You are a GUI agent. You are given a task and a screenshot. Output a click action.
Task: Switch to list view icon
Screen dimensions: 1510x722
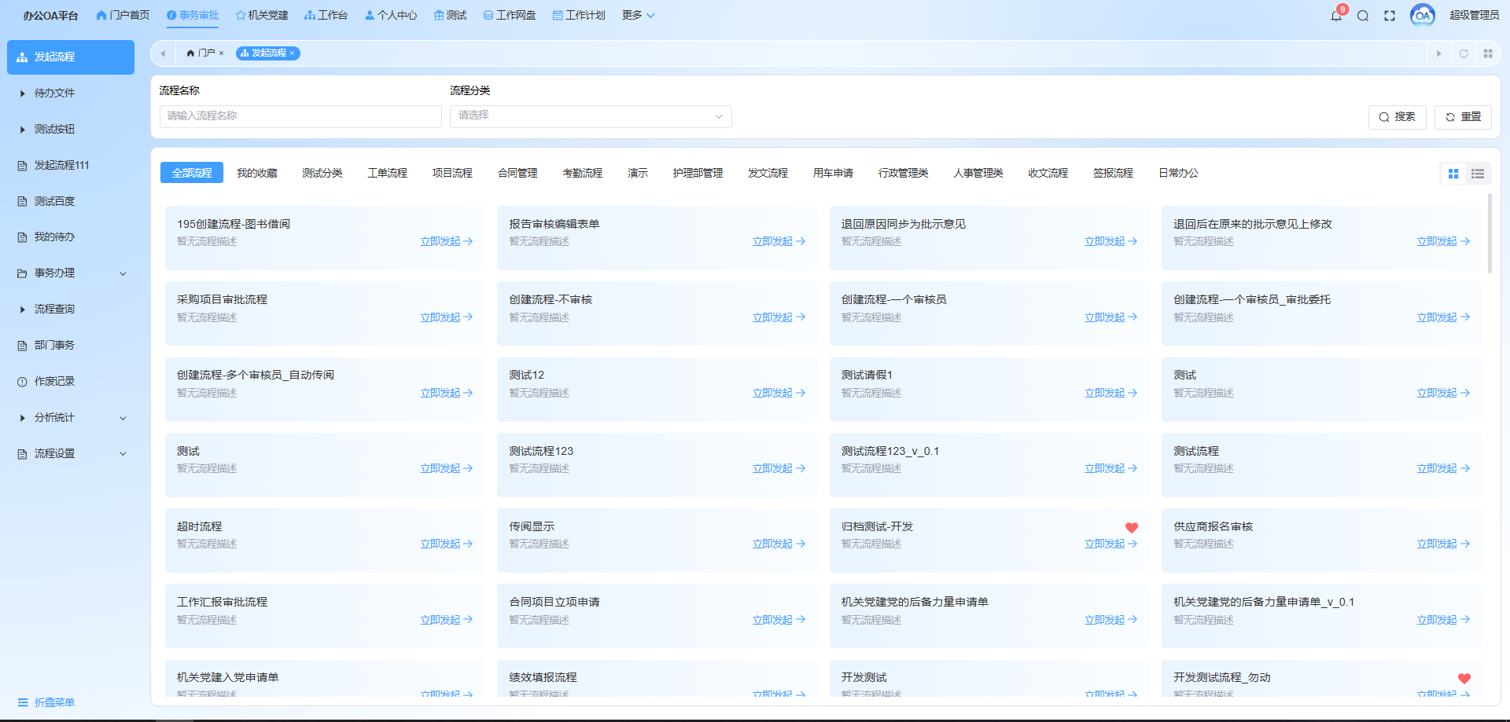pos(1478,174)
